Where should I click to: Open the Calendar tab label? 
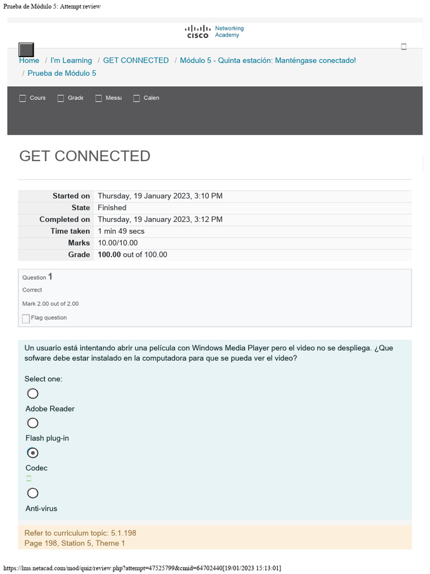[151, 98]
